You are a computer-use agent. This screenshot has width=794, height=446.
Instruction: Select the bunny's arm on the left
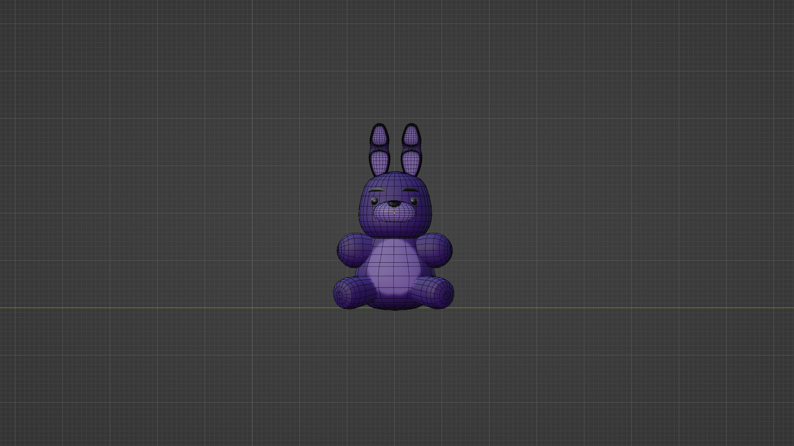coord(352,249)
